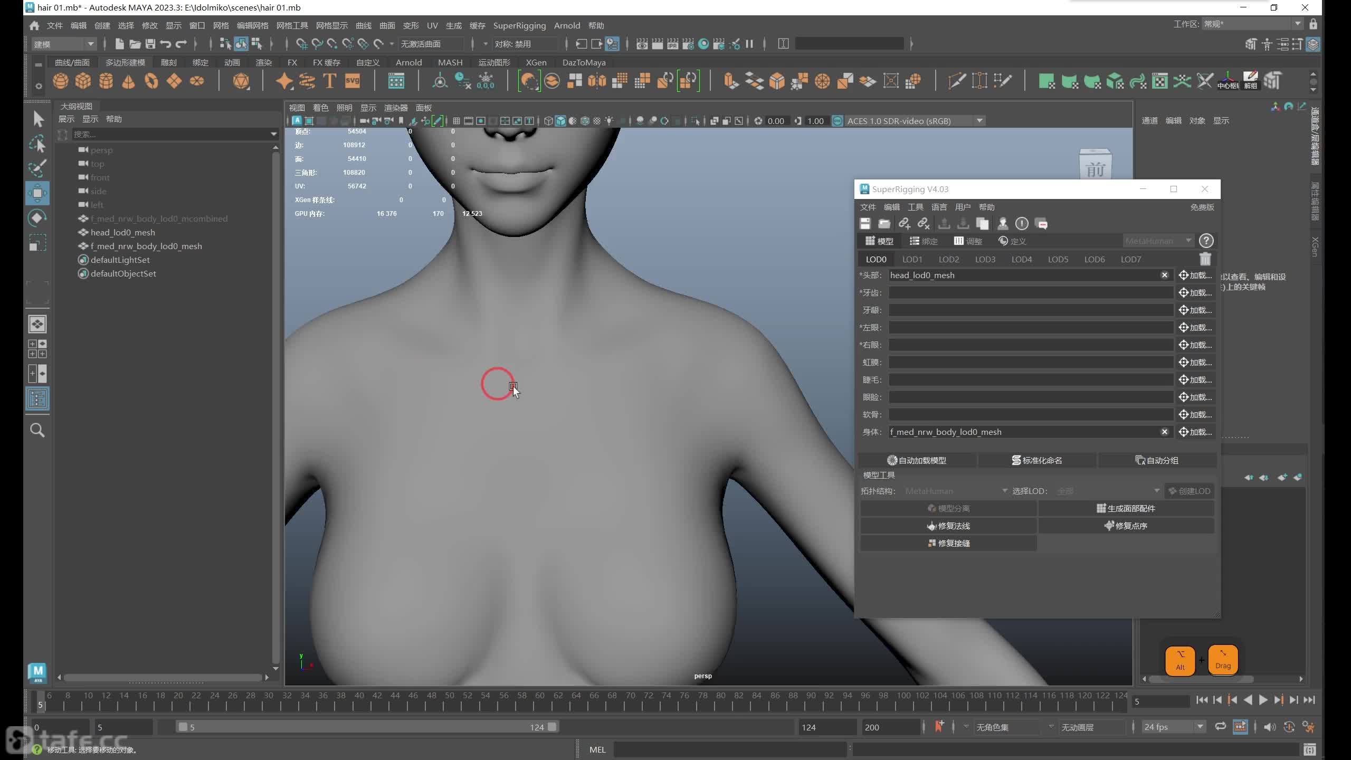
Task: Click the undo icon in status line
Action: (166, 44)
